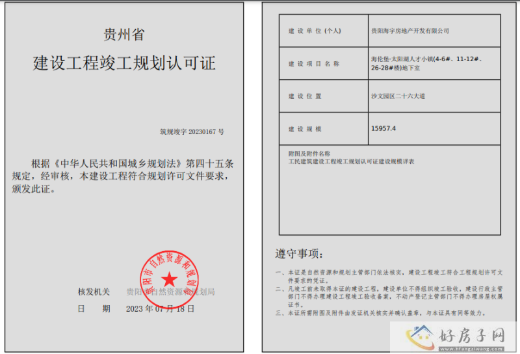520x354 pixels.
Task: Select the project name 海伦堡·太阳湖人才小镇
Action: pyautogui.click(x=427, y=63)
